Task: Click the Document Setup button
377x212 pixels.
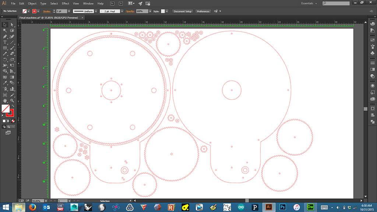Action: [183, 11]
